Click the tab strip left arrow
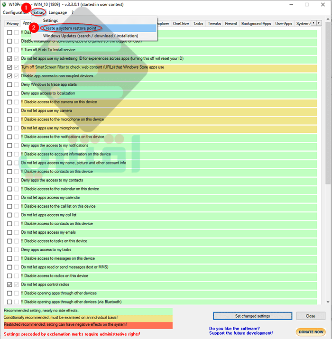332x339 pixels. coord(314,23)
